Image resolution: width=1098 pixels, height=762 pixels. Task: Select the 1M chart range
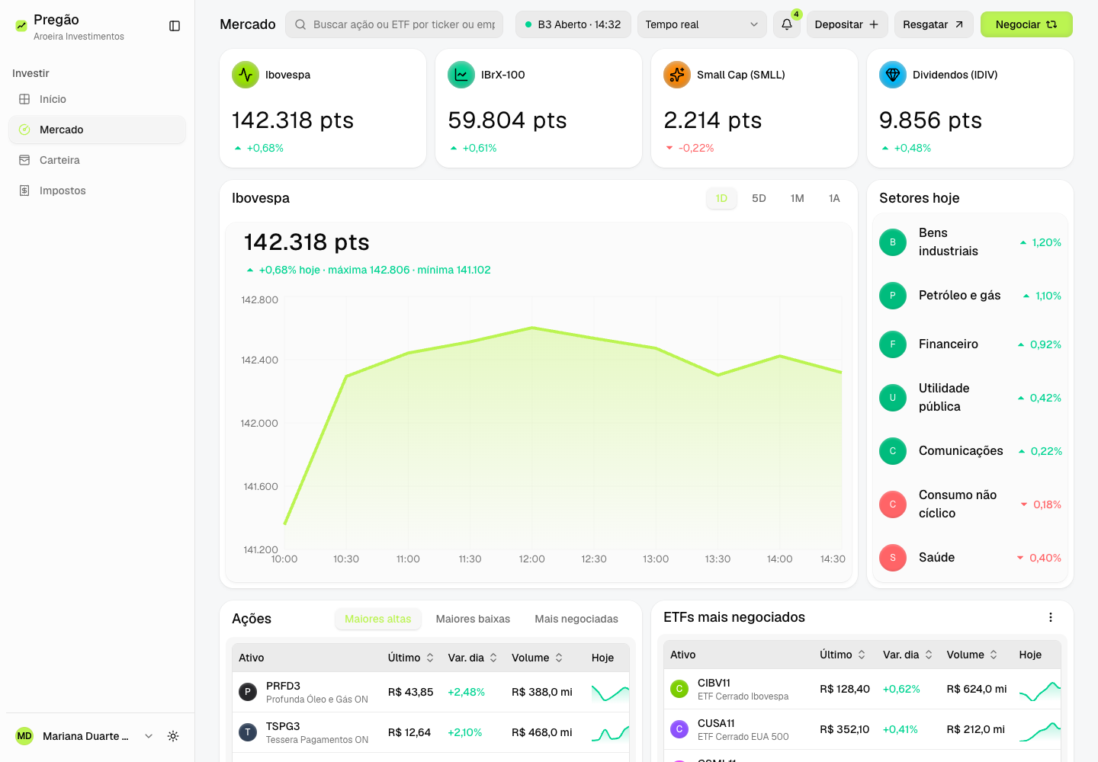pyautogui.click(x=798, y=198)
